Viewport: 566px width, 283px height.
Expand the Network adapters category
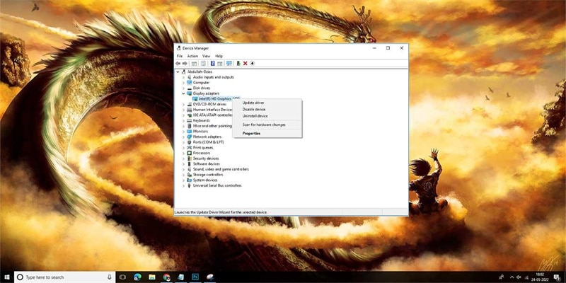[x=183, y=137]
